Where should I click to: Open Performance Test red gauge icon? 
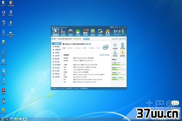70,32
